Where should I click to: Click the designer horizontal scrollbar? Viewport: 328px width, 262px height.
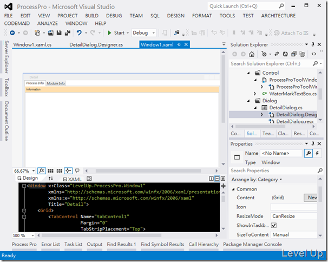(148, 171)
